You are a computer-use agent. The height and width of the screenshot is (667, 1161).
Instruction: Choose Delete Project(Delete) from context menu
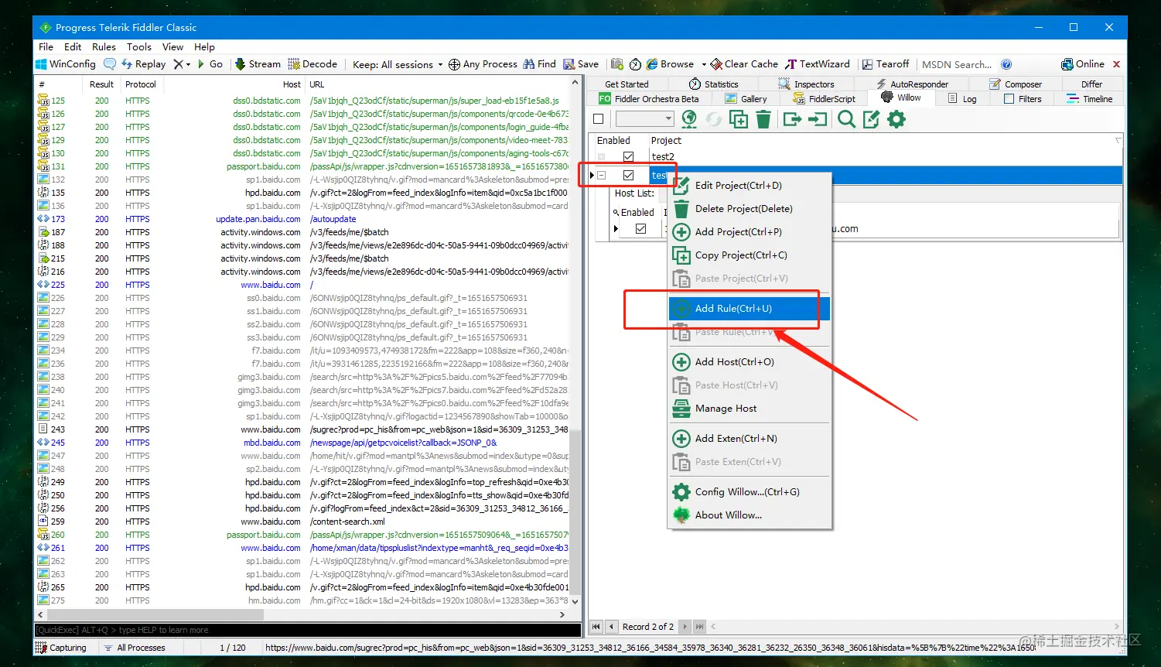749,209
